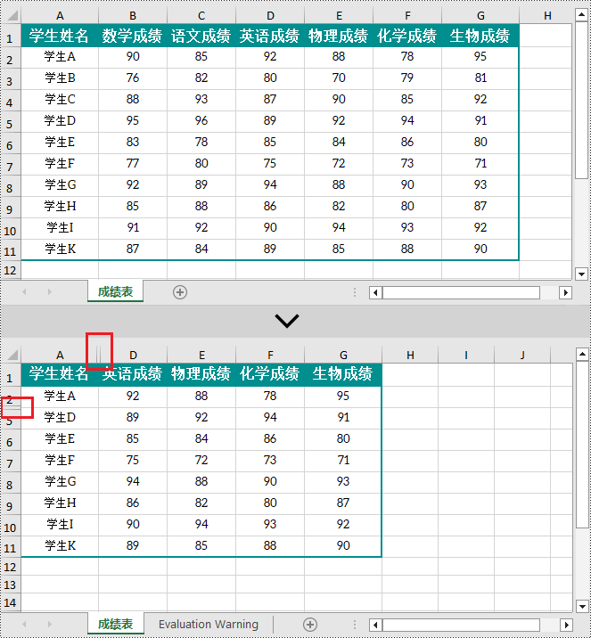591x638 pixels.
Task: Click previous-sheet nav arrow in bottom spreadsheet
Action: (x=24, y=624)
